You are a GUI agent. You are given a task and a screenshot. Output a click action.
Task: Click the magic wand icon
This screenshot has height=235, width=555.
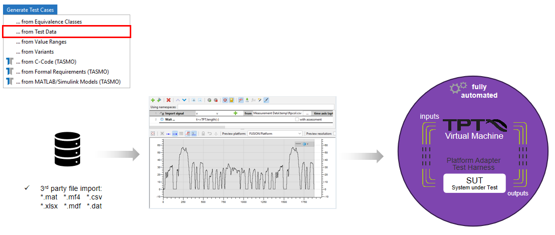(x=259, y=100)
